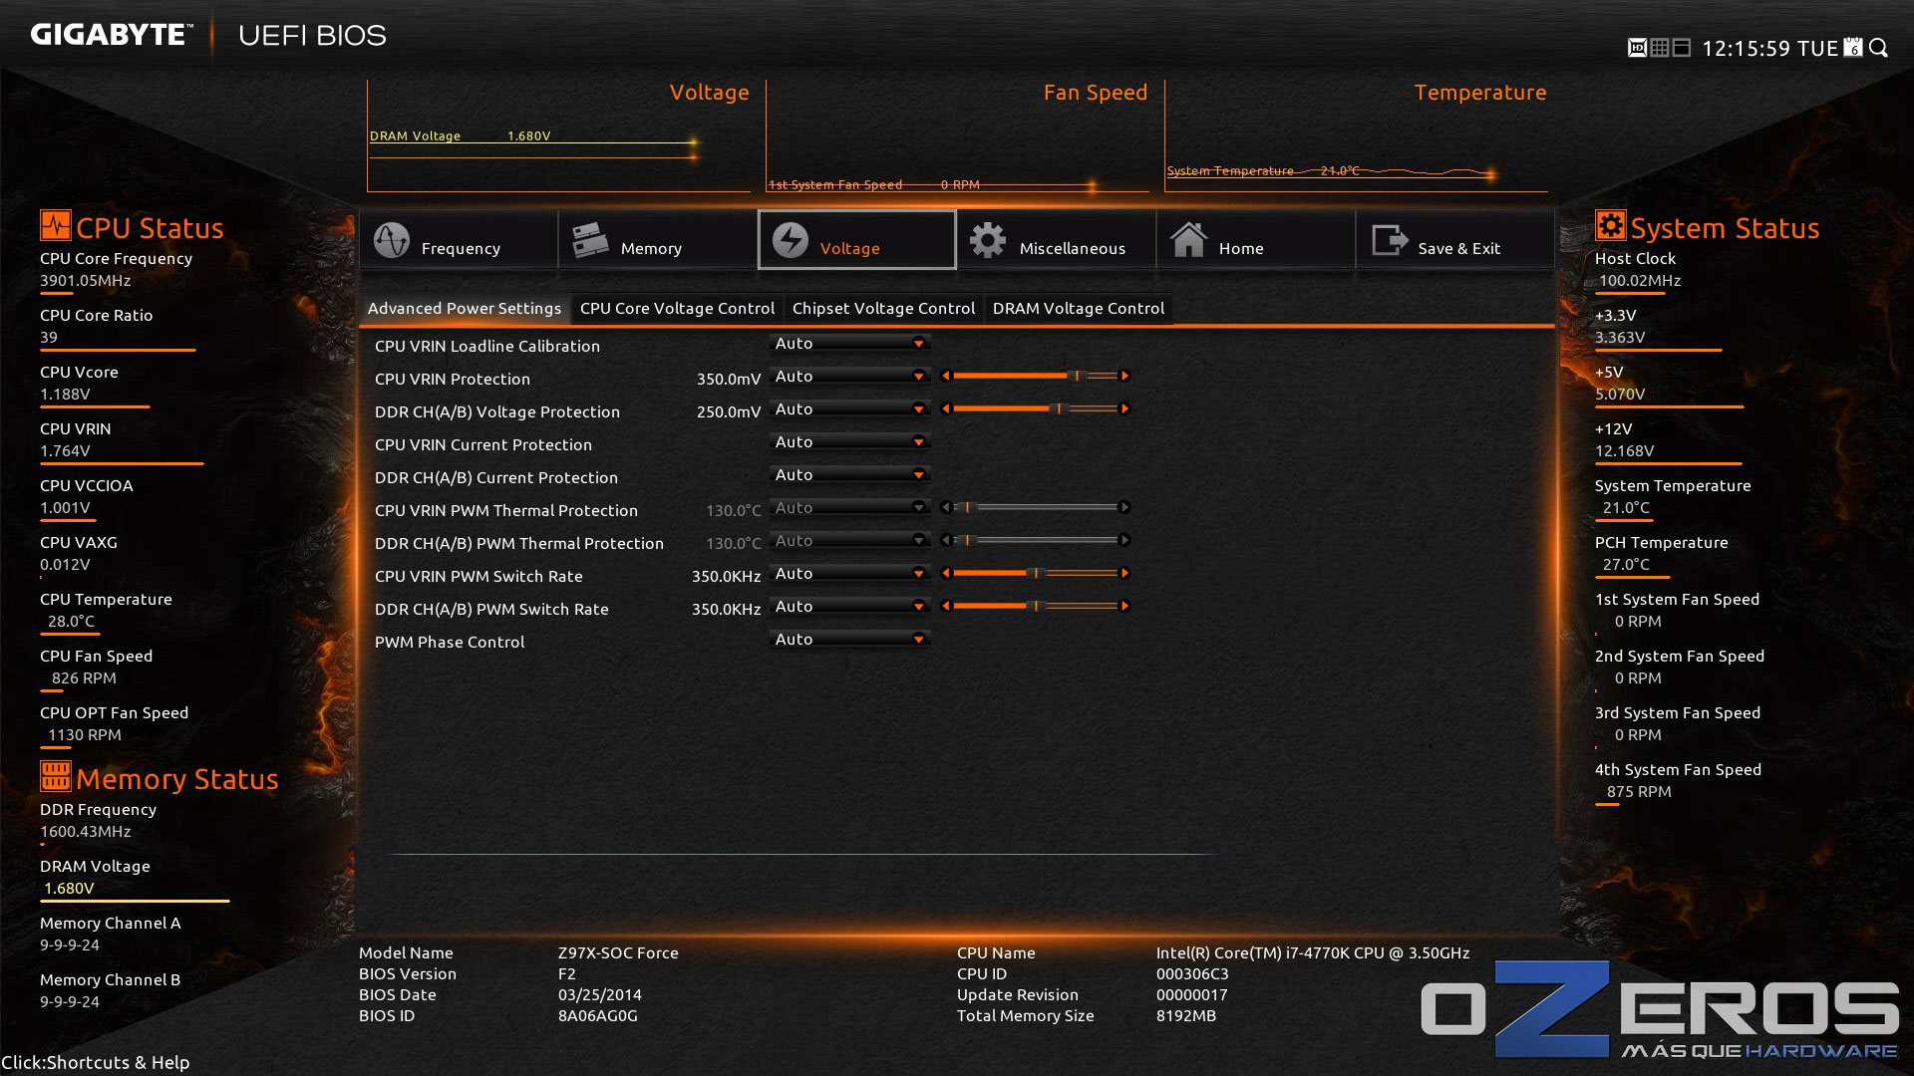Click the Miscellaneous gear icon

tap(988, 240)
